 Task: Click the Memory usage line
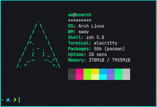pos(99,60)
